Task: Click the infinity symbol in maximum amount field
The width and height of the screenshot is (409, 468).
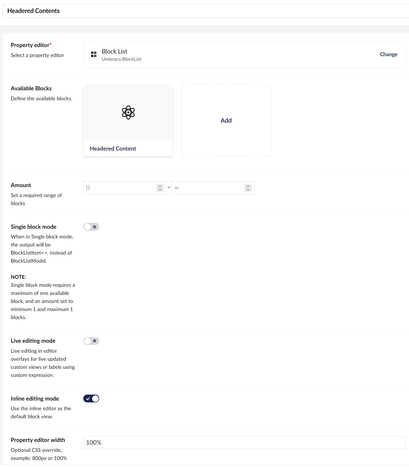Action: [x=177, y=188]
